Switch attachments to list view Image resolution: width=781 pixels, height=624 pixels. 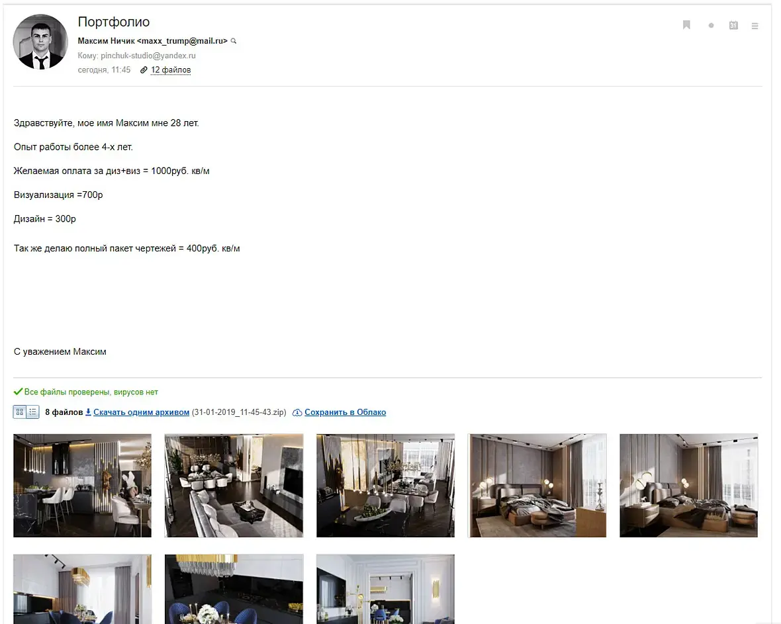(32, 412)
